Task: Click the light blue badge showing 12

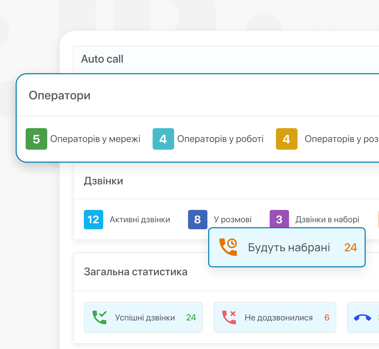Action: pyautogui.click(x=93, y=219)
